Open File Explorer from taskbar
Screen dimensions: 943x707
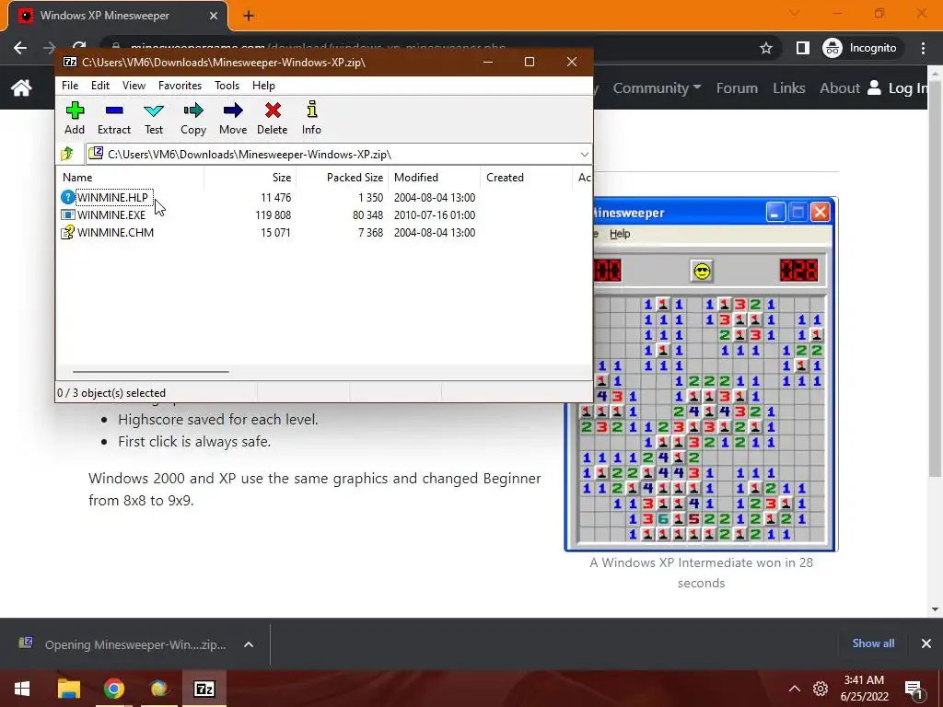click(68, 689)
